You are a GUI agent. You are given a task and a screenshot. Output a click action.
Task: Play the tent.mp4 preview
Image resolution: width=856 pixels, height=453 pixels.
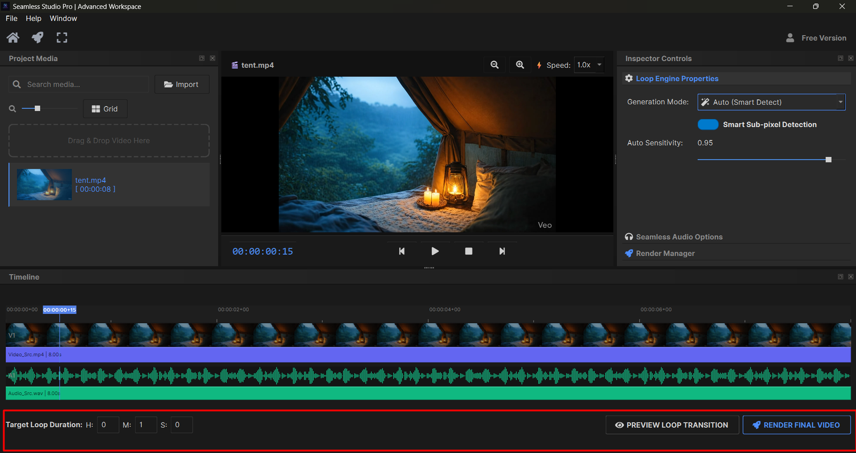(435, 251)
